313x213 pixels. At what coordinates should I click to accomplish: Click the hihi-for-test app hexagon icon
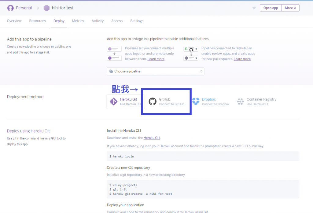coord(46,8)
